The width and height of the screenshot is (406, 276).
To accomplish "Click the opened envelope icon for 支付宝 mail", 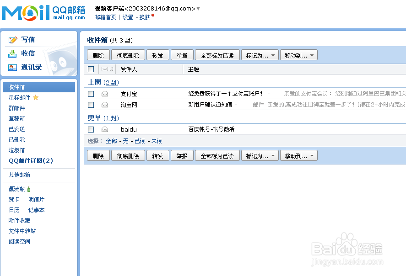I will click(105, 94).
